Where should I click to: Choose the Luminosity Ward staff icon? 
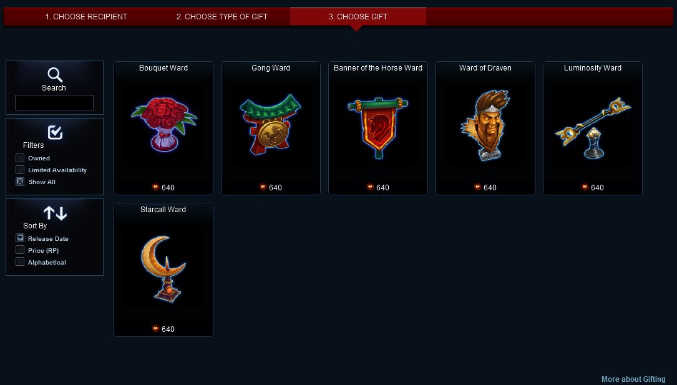[592, 128]
